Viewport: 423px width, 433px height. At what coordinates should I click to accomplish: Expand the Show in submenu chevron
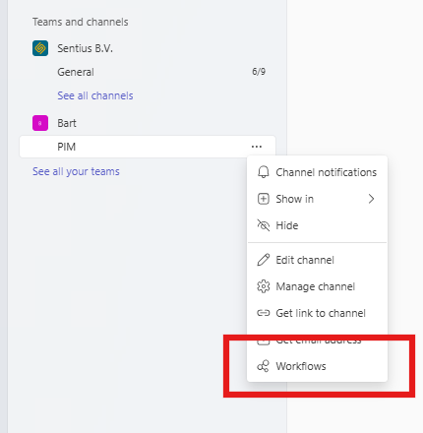coord(371,199)
